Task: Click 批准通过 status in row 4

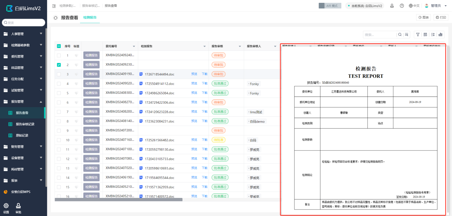Action: 220,84
